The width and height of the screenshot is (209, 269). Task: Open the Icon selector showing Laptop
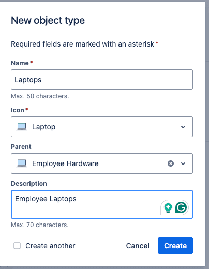pyautogui.click(x=102, y=127)
